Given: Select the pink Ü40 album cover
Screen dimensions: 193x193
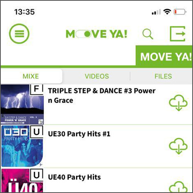Looking at the screenshot, I should [x=22, y=181].
